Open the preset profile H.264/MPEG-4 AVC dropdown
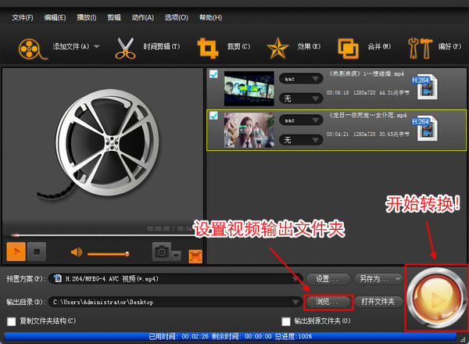Image resolution: width=469 pixels, height=344 pixels. tap(176, 279)
